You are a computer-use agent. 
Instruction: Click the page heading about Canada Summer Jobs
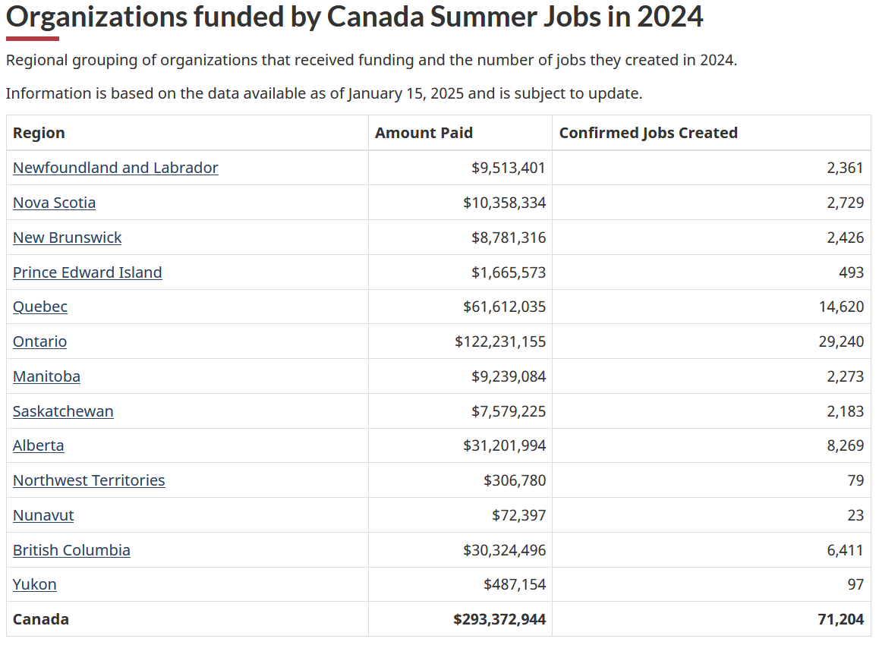(x=354, y=17)
